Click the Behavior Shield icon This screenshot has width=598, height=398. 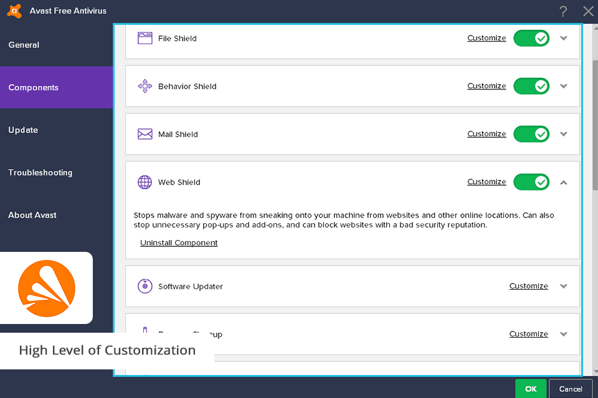point(145,86)
